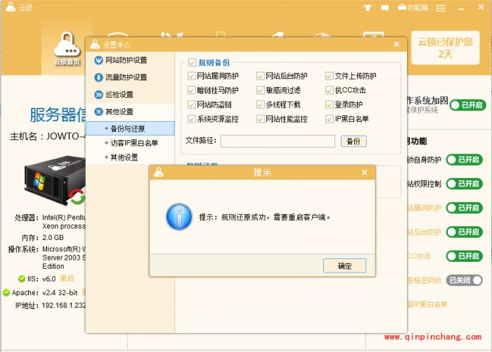
Task: Toggle the 网站权限控制 已开启 switch
Action: (x=465, y=184)
